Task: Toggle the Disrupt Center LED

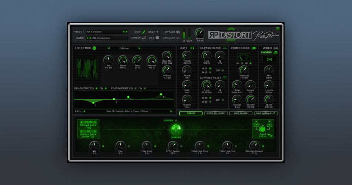Action: [x=176, y=121]
